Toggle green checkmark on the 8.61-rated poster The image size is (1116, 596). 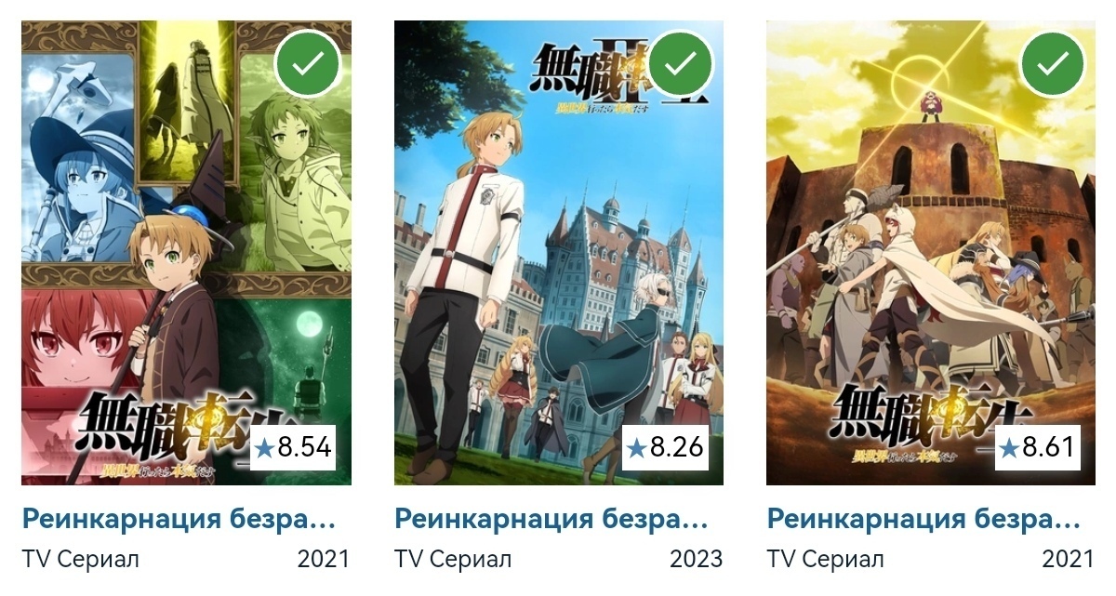[1053, 64]
